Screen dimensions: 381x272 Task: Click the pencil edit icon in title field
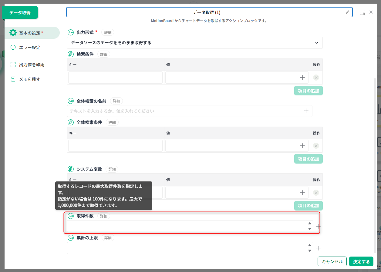[x=348, y=12]
